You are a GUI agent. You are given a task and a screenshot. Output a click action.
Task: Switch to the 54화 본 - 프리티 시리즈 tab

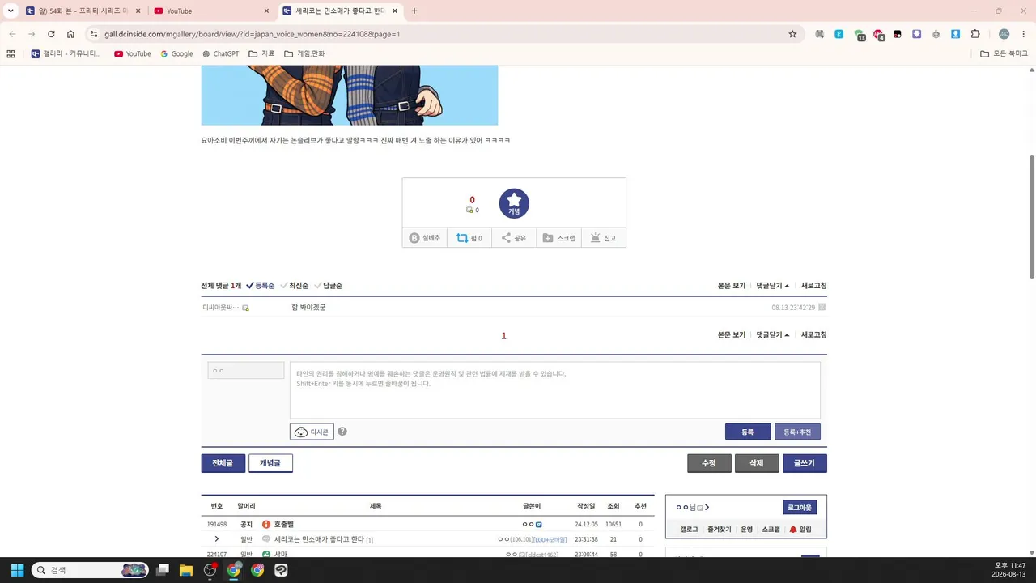pyautogui.click(x=83, y=11)
